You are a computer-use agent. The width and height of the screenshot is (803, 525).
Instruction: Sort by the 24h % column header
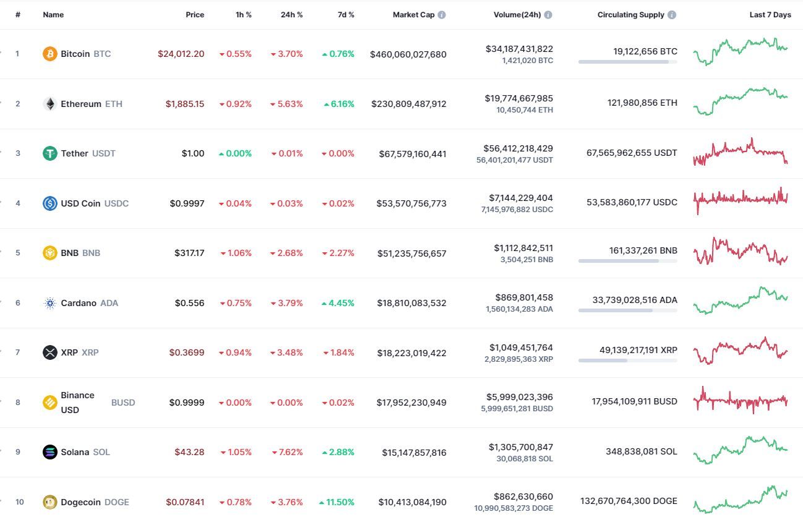291,15
